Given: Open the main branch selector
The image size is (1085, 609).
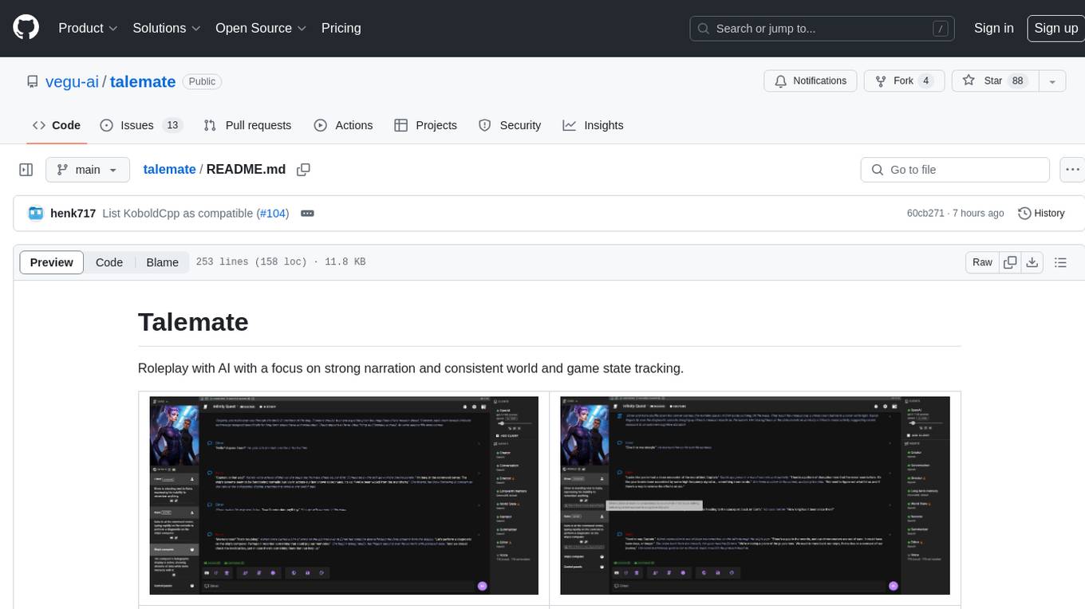Looking at the screenshot, I should point(88,170).
